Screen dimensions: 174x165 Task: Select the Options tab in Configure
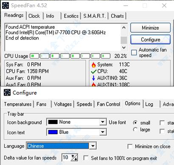pyautogui.click(x=133, y=104)
